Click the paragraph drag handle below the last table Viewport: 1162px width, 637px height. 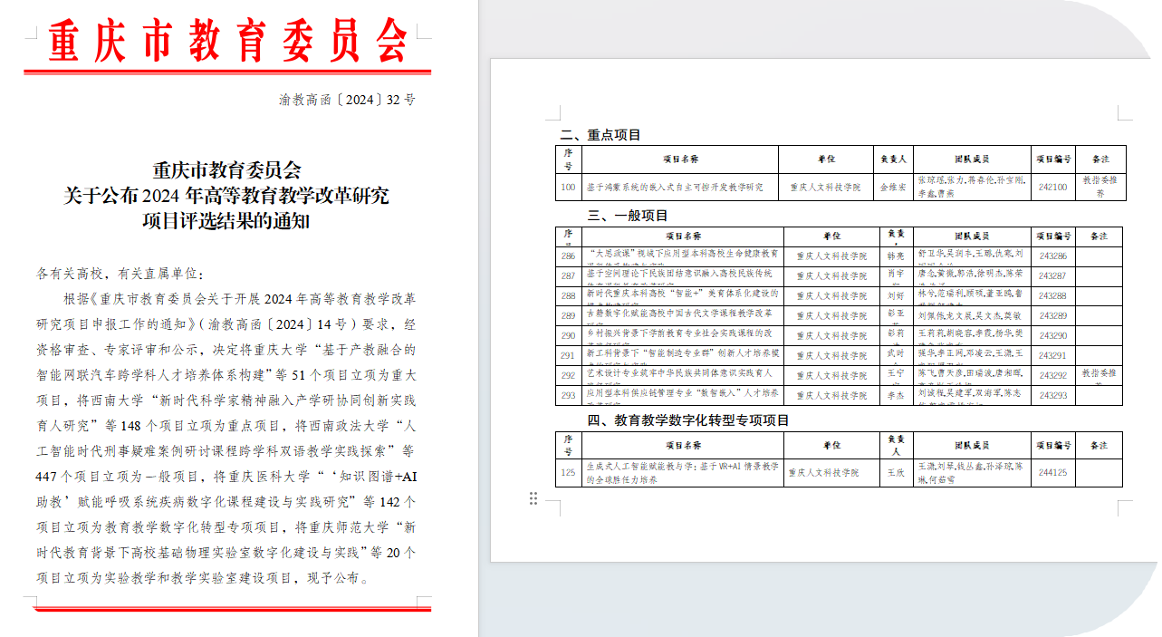pos(533,498)
